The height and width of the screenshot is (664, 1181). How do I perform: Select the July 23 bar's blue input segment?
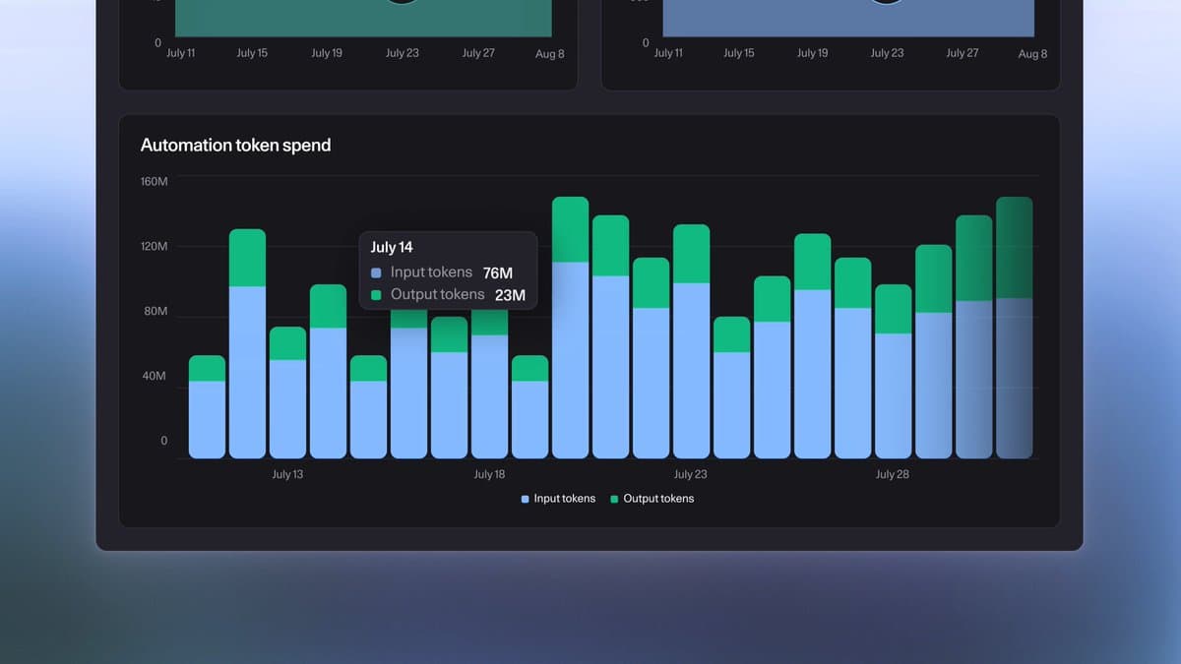(691, 371)
